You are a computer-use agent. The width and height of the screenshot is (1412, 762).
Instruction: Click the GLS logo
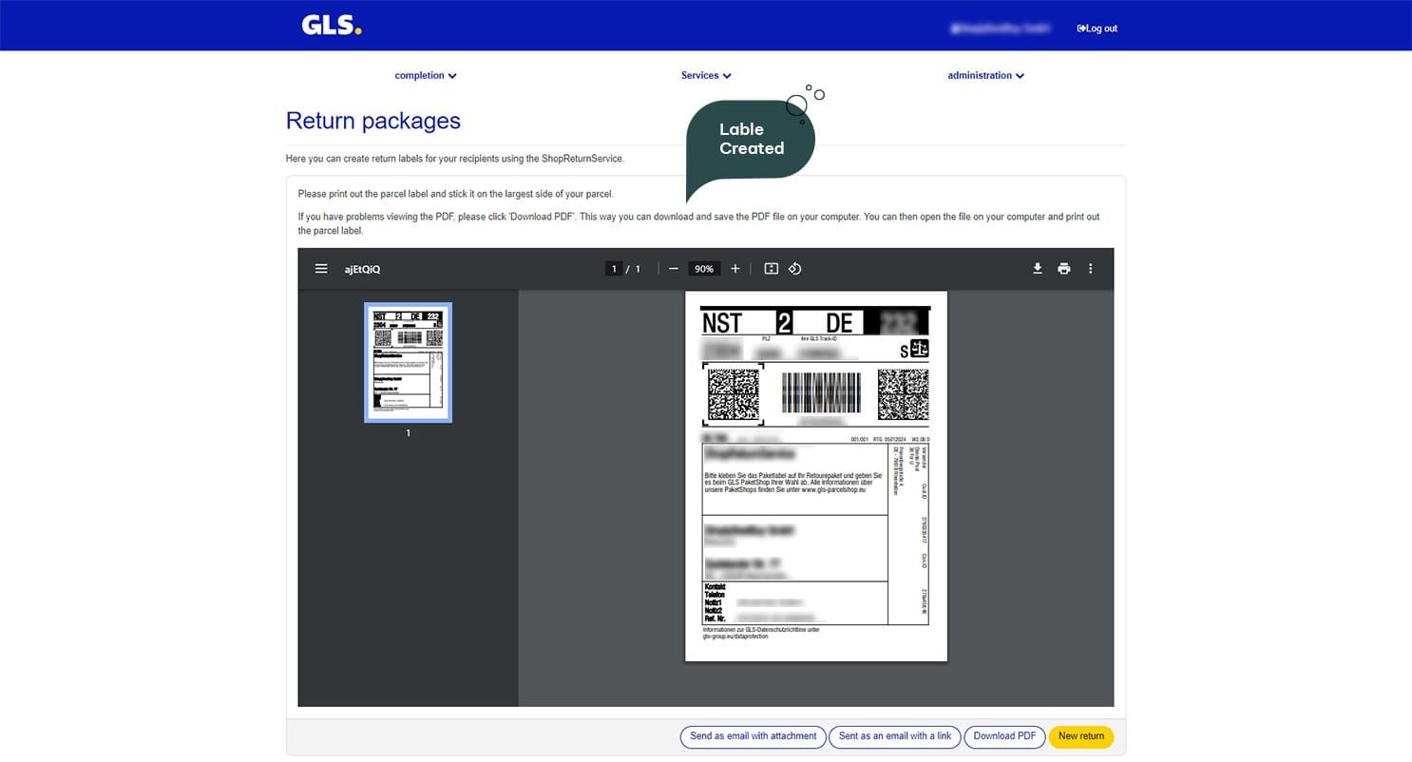click(332, 26)
